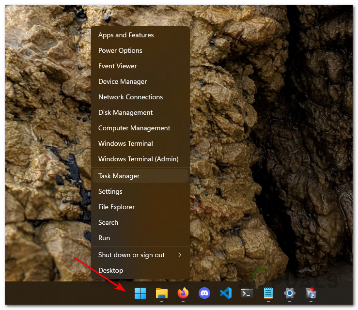The image size is (358, 310).
Task: Choose Power Options in the menu
Action: [x=120, y=50]
